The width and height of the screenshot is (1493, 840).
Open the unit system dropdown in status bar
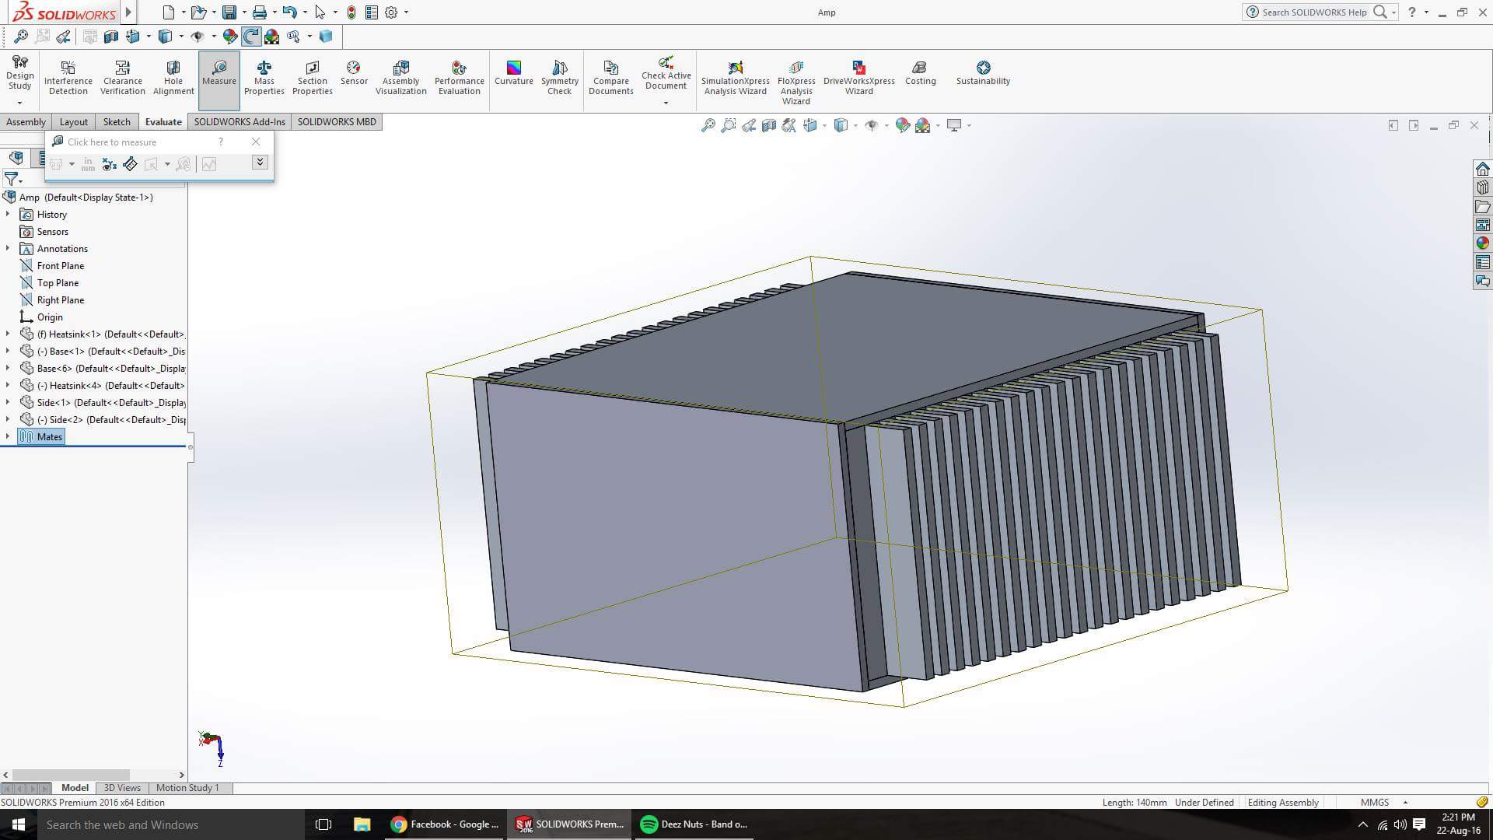coord(1405,802)
